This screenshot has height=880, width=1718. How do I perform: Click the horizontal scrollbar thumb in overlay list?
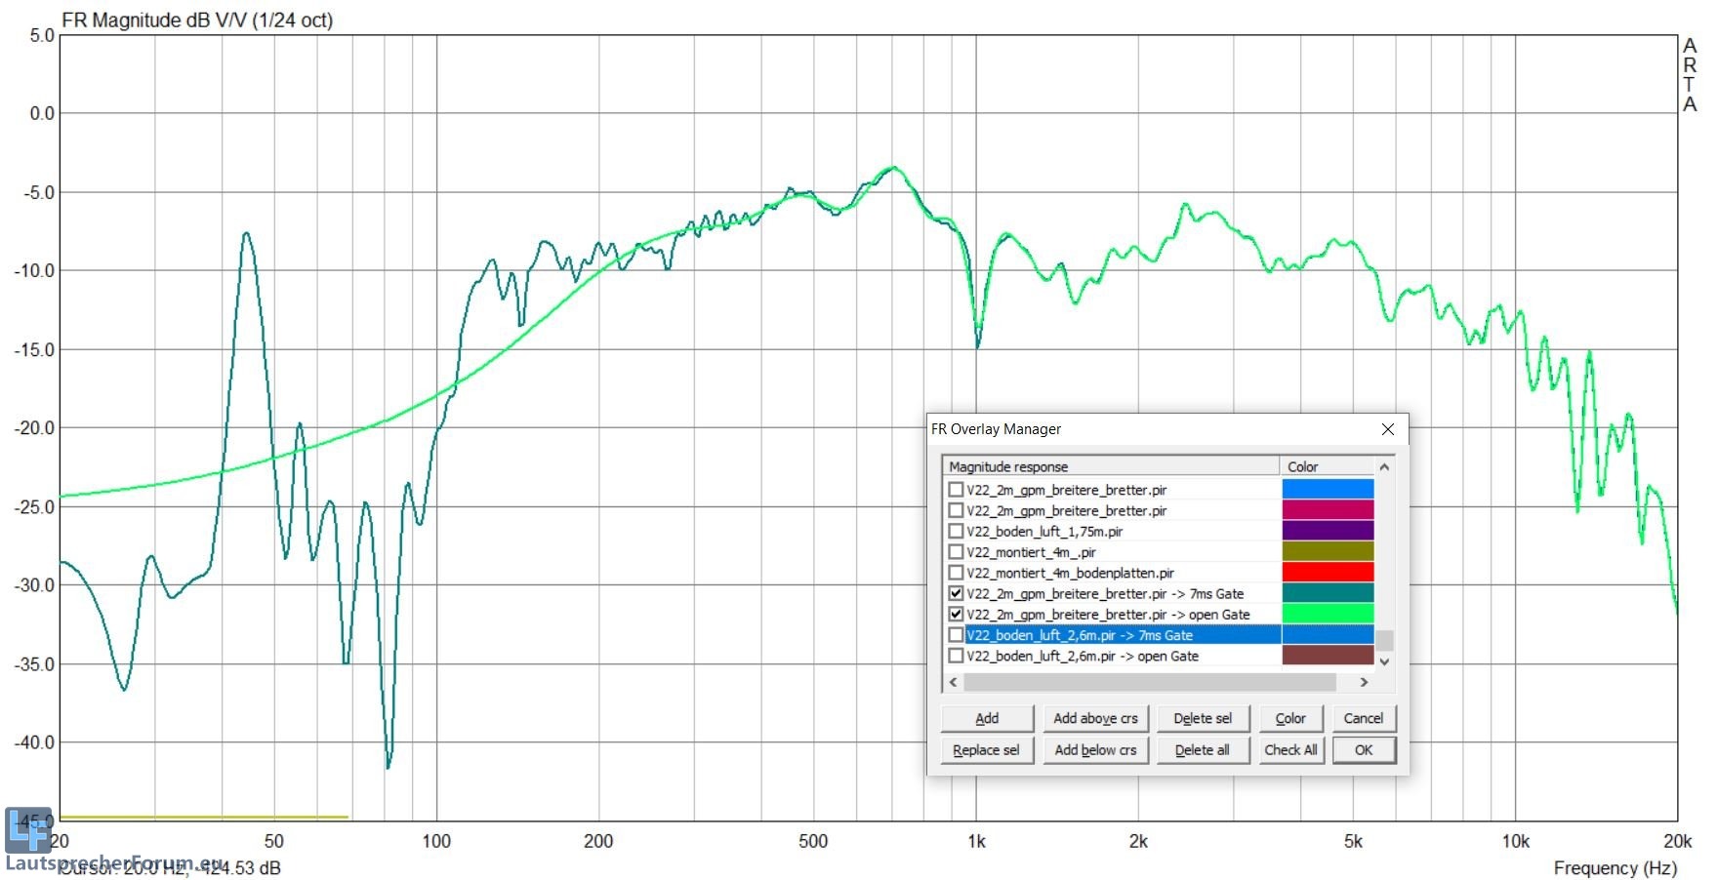coord(1149,682)
